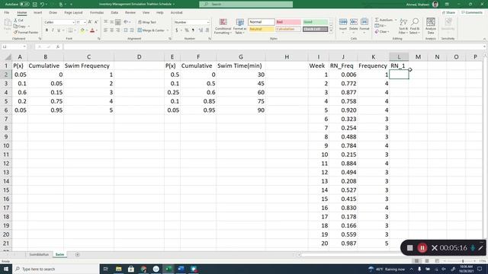The height and width of the screenshot is (274, 488).
Task: Align text left
Action: pyautogui.click(x=106, y=30)
